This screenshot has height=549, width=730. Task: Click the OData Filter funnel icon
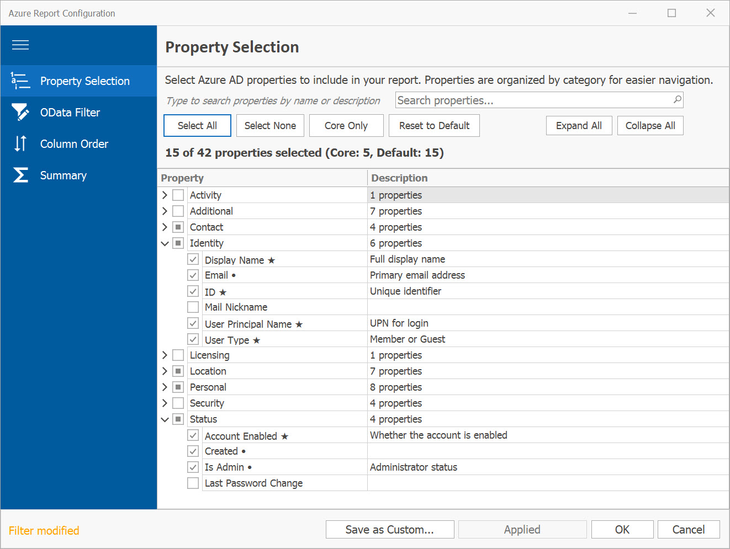pos(20,113)
